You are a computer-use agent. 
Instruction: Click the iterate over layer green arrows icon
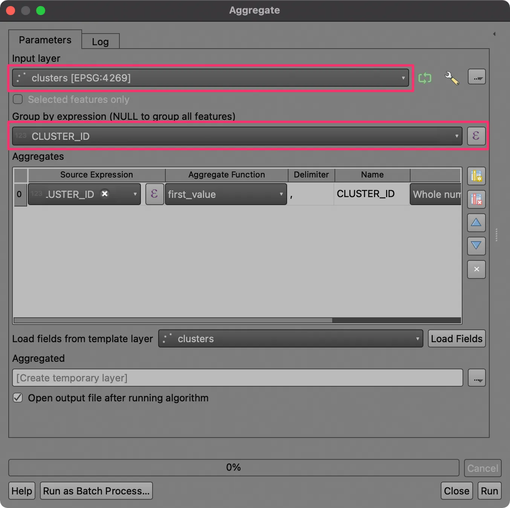tap(425, 78)
